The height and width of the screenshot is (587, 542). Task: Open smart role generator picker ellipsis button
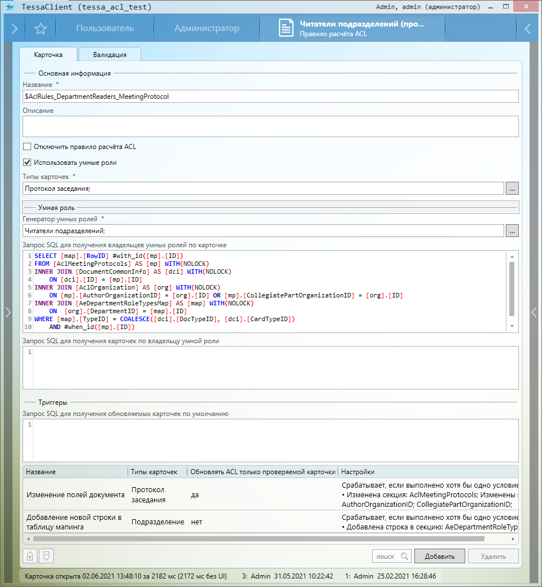tap(512, 230)
